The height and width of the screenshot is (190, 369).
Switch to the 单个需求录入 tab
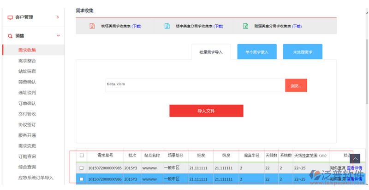coord(257,52)
